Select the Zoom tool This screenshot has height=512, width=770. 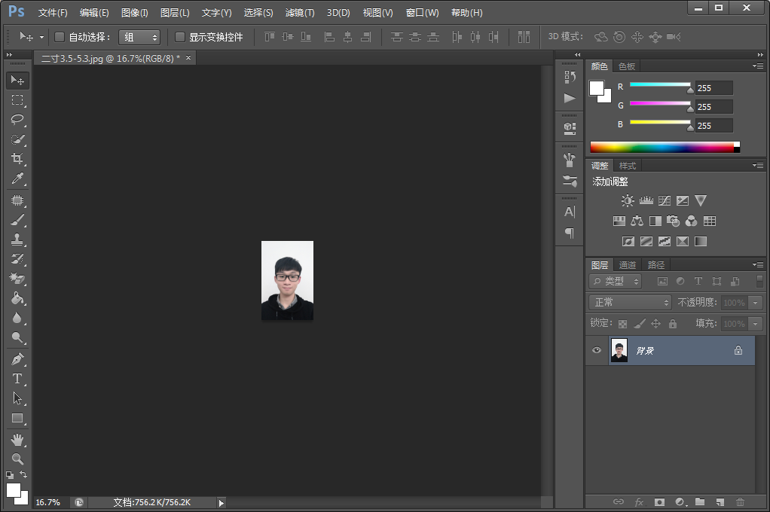[17, 459]
